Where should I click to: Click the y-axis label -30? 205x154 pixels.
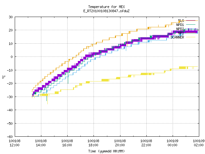tap(10, 97)
